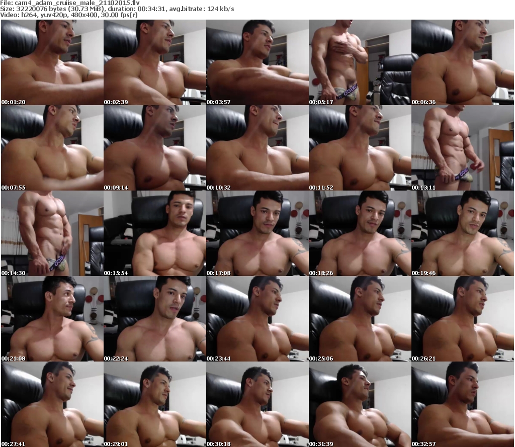The image size is (515, 447).
Task: Select the file size line starting 'Size:'
Action: [x=117, y=9]
